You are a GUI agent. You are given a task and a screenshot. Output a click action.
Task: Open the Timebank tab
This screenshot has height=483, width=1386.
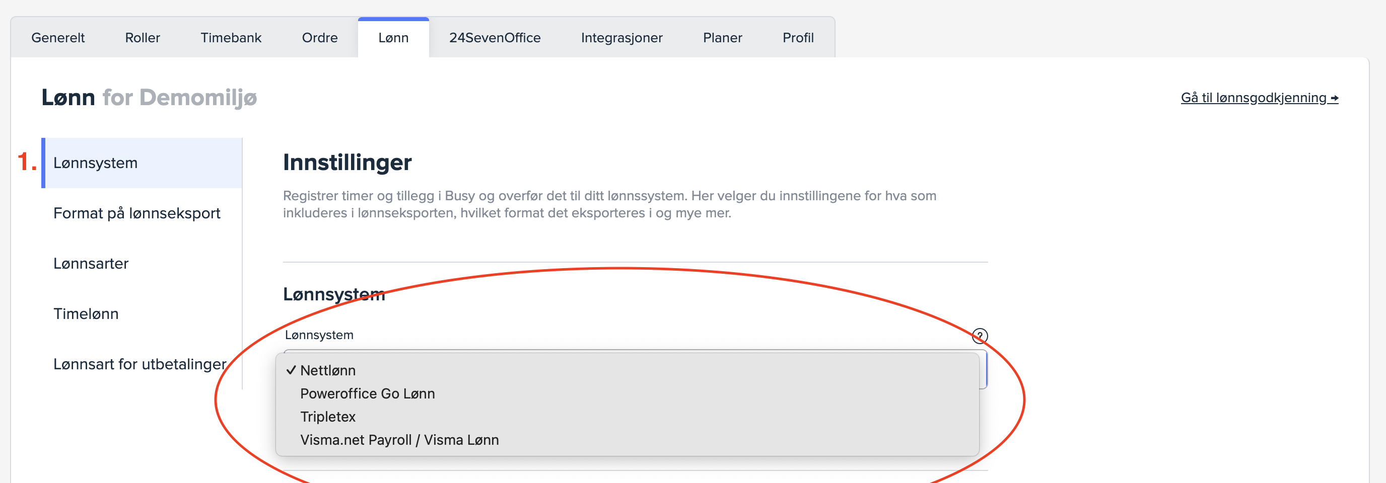click(x=231, y=38)
